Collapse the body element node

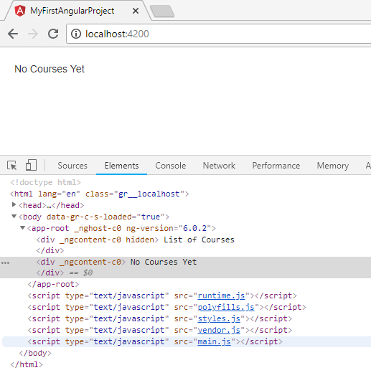[14, 217]
